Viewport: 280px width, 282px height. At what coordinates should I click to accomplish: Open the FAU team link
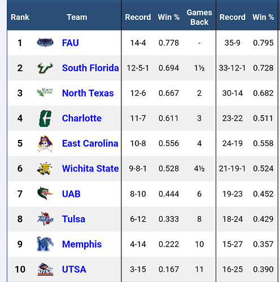pyautogui.click(x=71, y=43)
